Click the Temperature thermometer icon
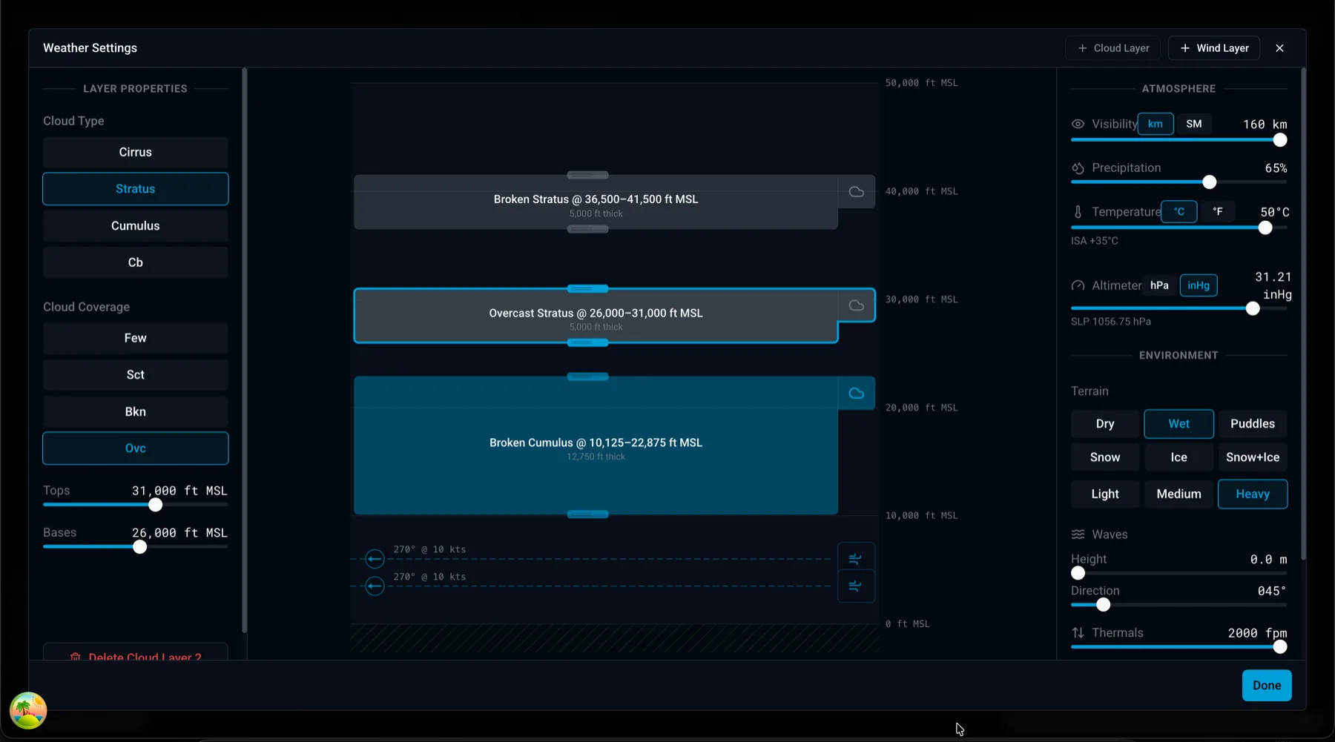The width and height of the screenshot is (1335, 742). [x=1078, y=212]
